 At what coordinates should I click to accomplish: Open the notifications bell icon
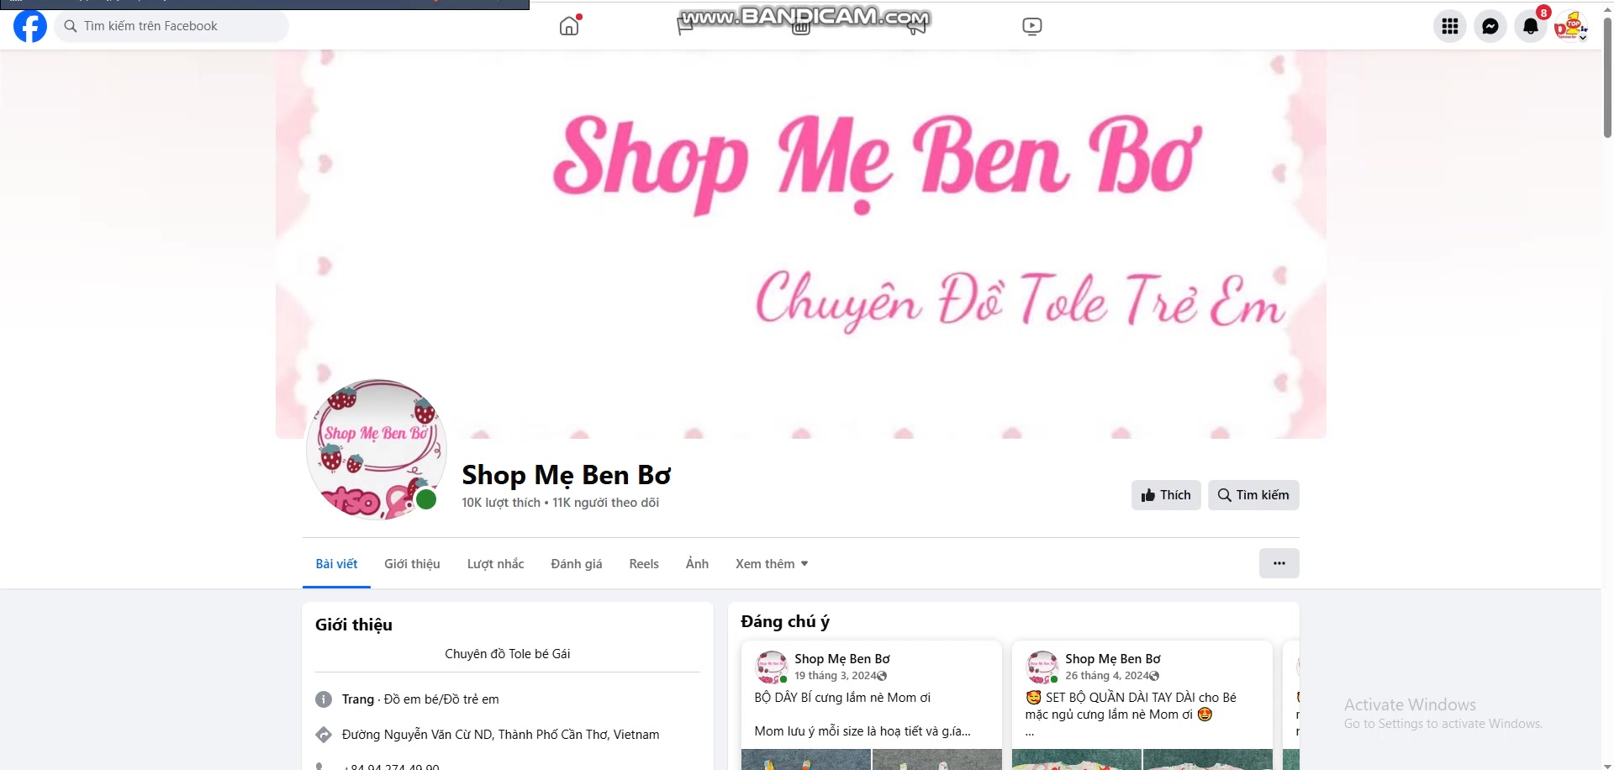[1531, 26]
